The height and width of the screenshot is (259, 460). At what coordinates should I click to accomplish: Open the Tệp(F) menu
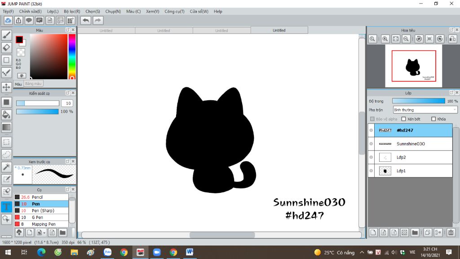[8, 11]
